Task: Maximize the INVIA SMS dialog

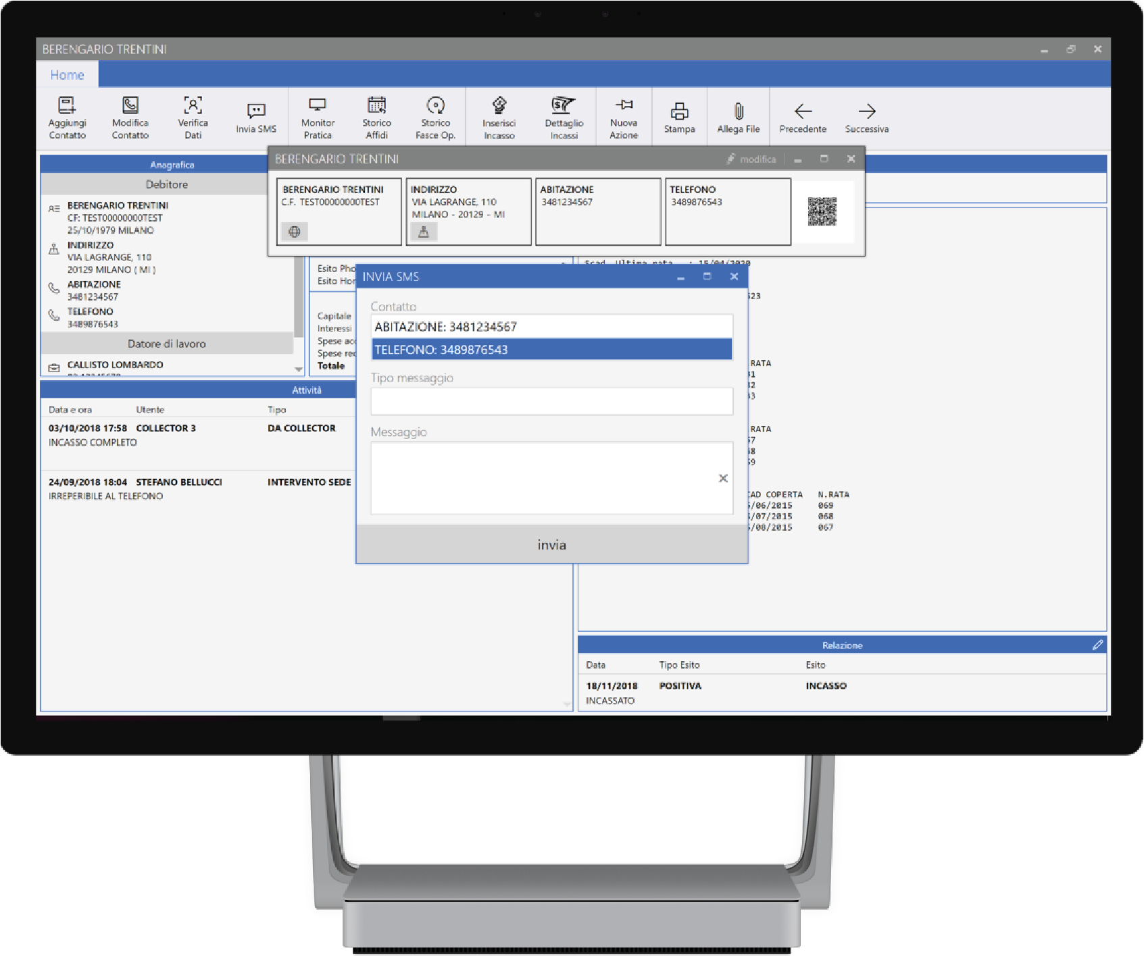Action: [x=707, y=276]
